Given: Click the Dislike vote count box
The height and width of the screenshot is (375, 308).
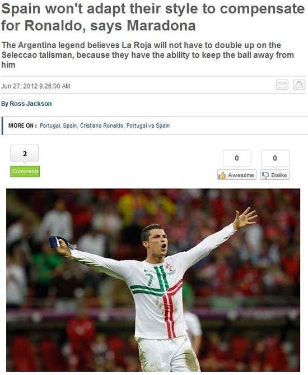Looking at the screenshot, I should click(x=275, y=158).
